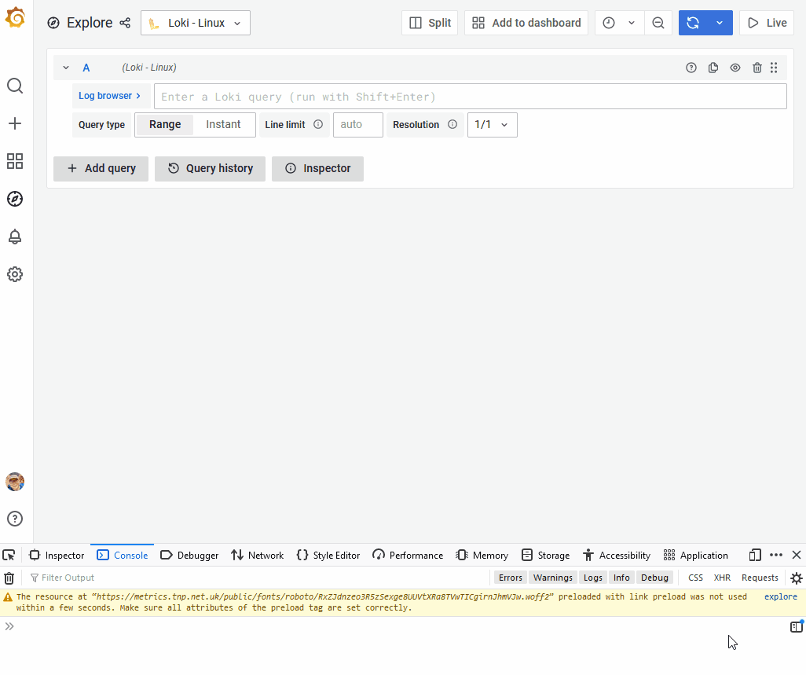The image size is (806, 675).
Task: Duplicate query A copy icon
Action: pos(713,68)
